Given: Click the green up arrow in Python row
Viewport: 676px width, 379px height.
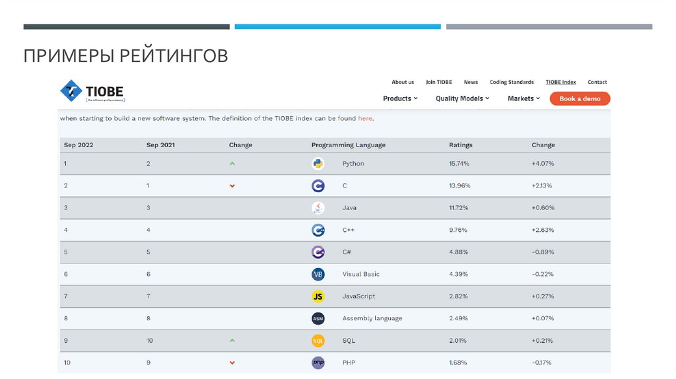Looking at the screenshot, I should point(232,164).
